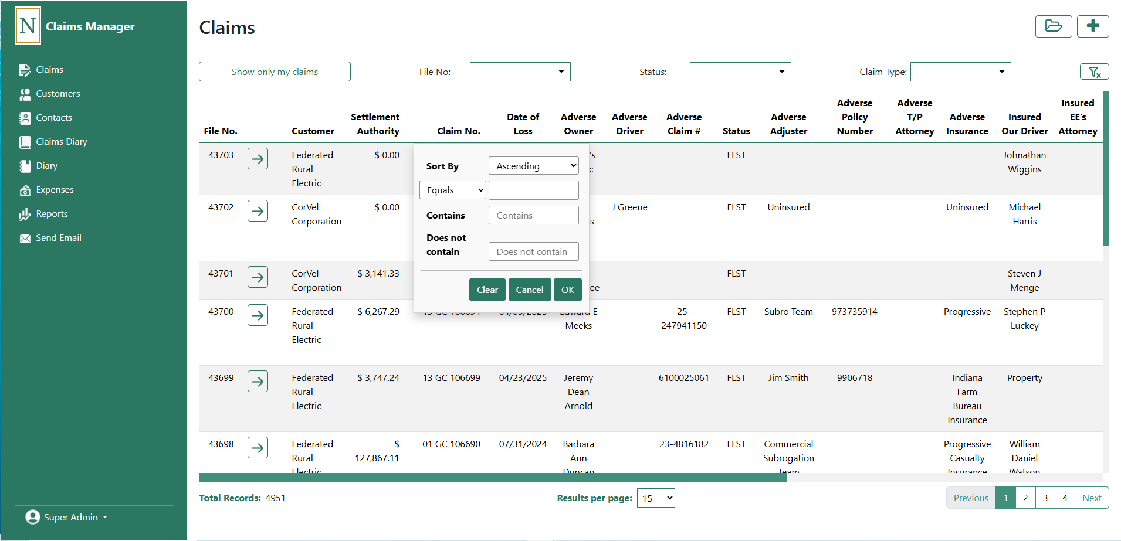Open claim 43698 arrow button
The height and width of the screenshot is (541, 1121).
[x=258, y=448]
